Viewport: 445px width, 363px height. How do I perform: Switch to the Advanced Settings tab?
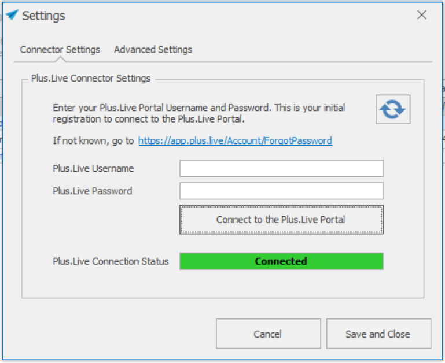click(x=153, y=50)
